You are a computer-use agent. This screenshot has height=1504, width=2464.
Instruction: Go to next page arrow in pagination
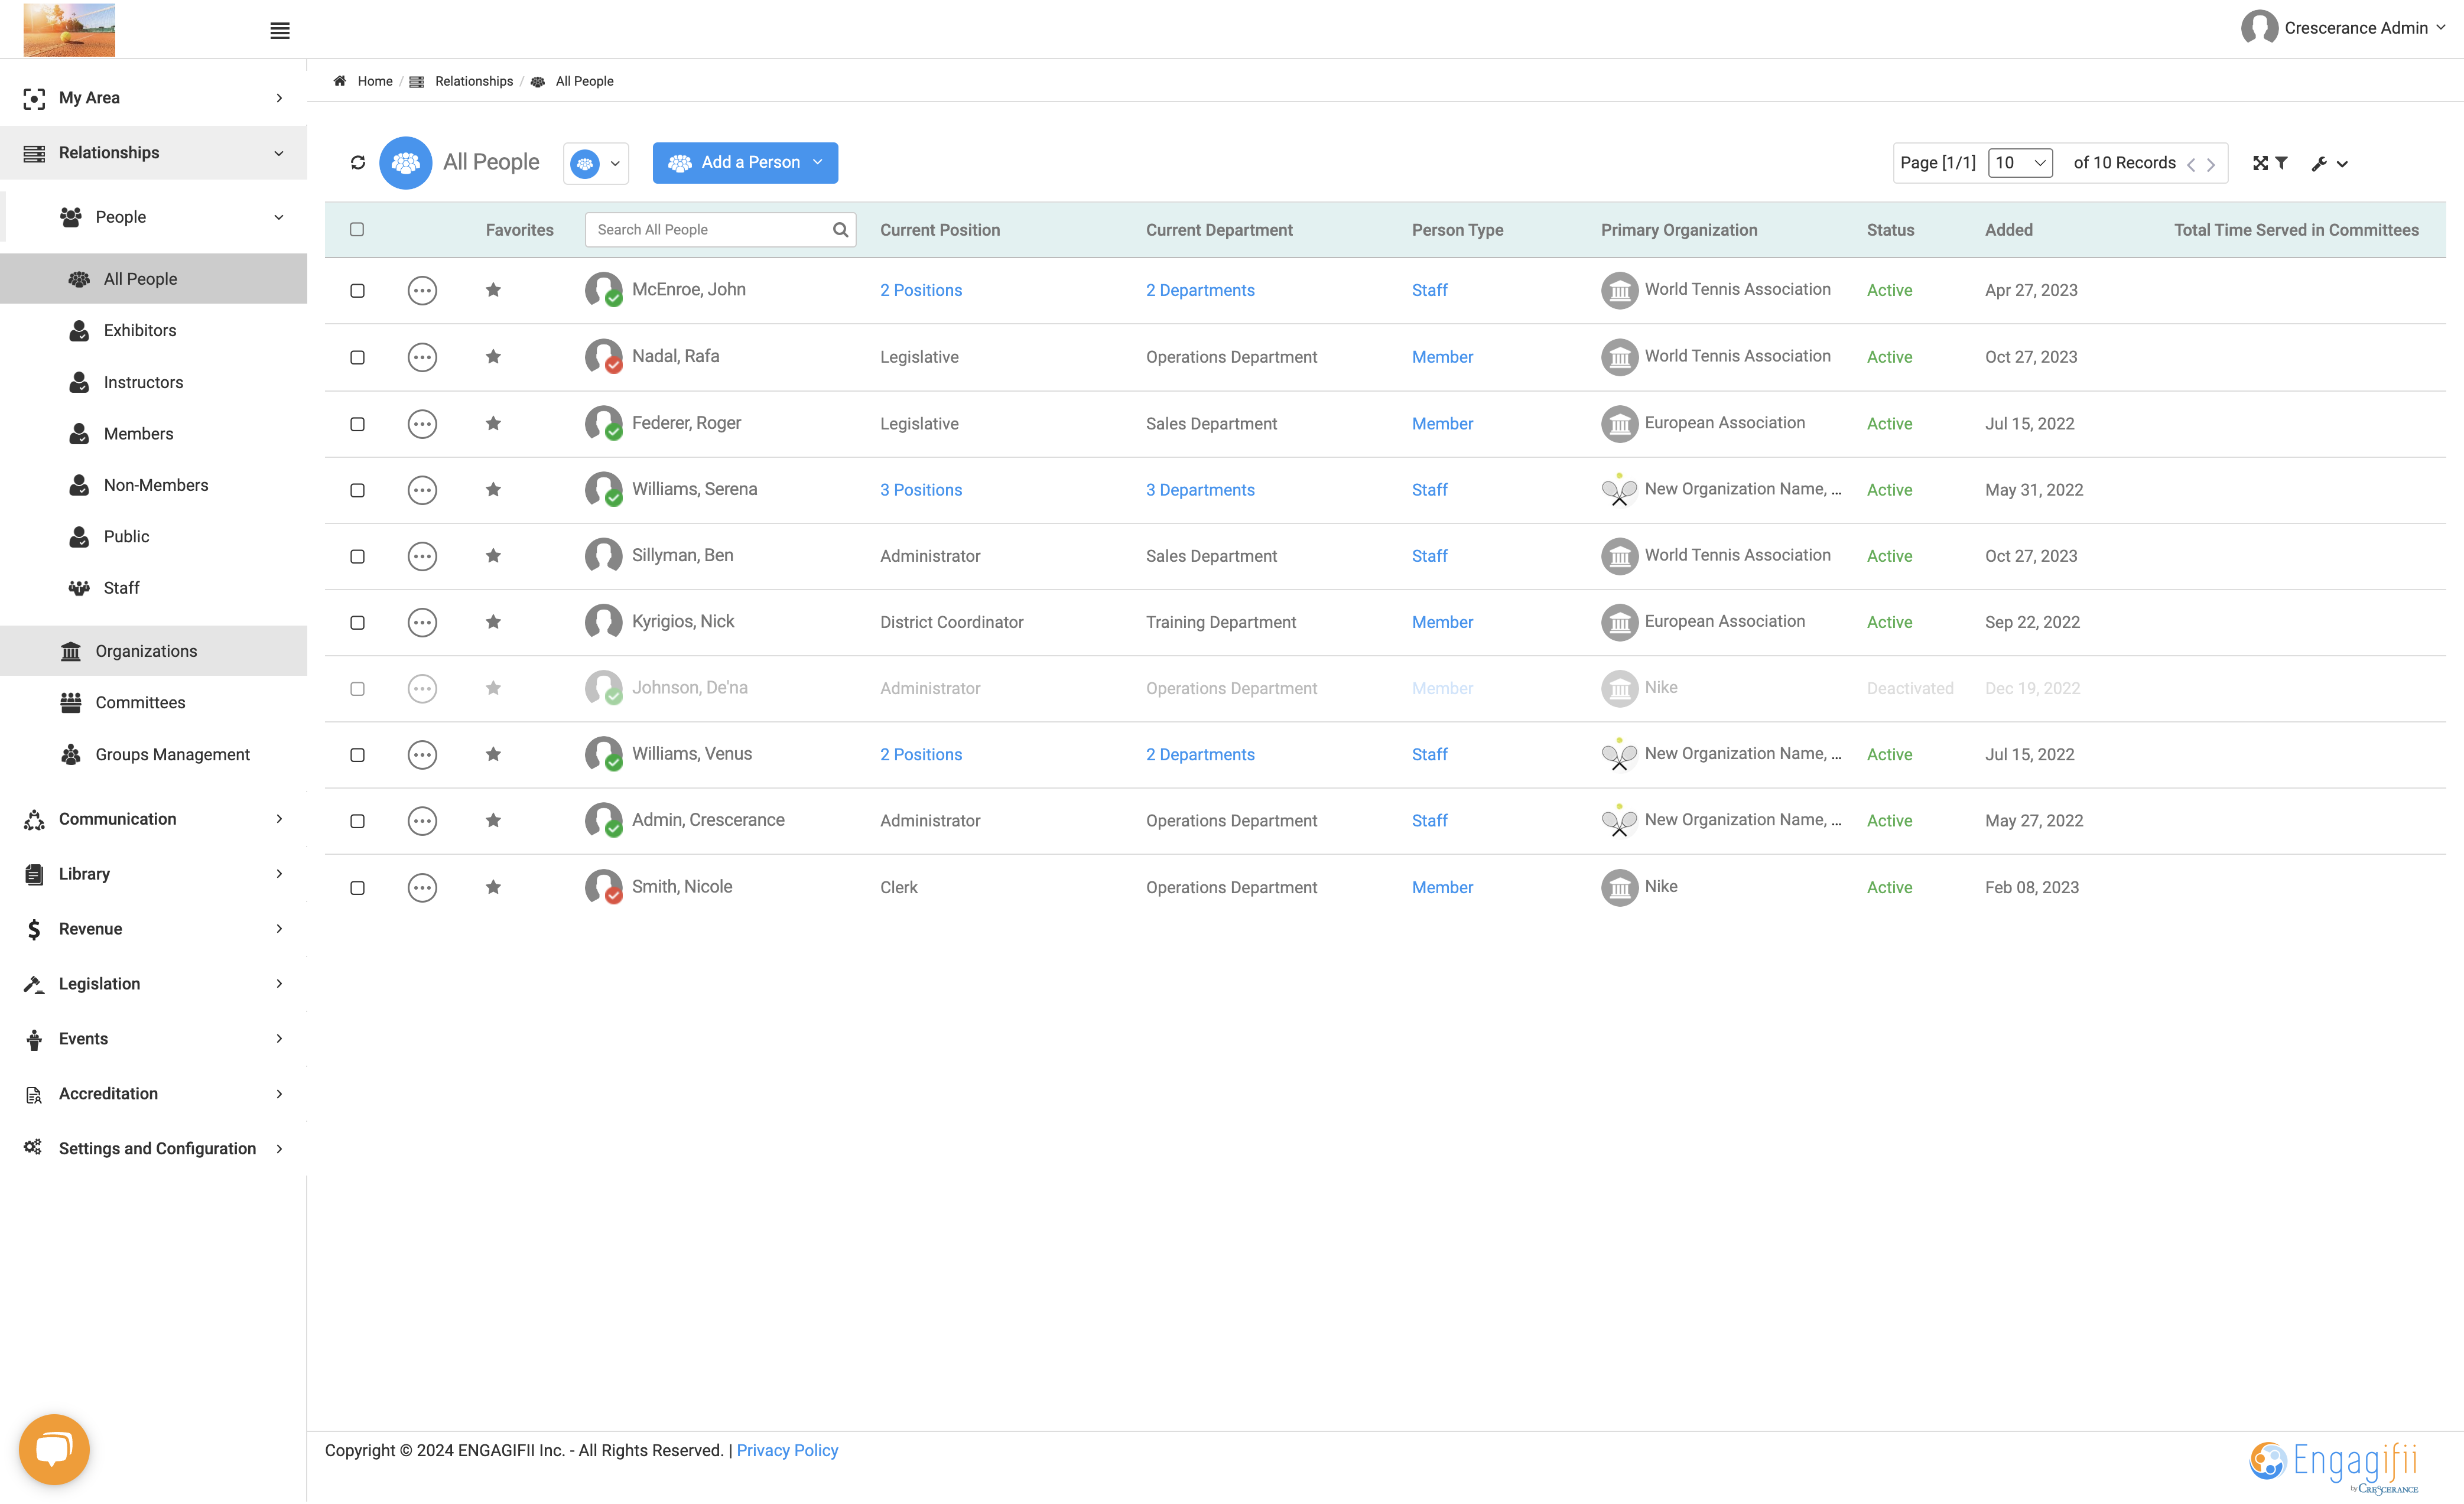click(x=2211, y=164)
